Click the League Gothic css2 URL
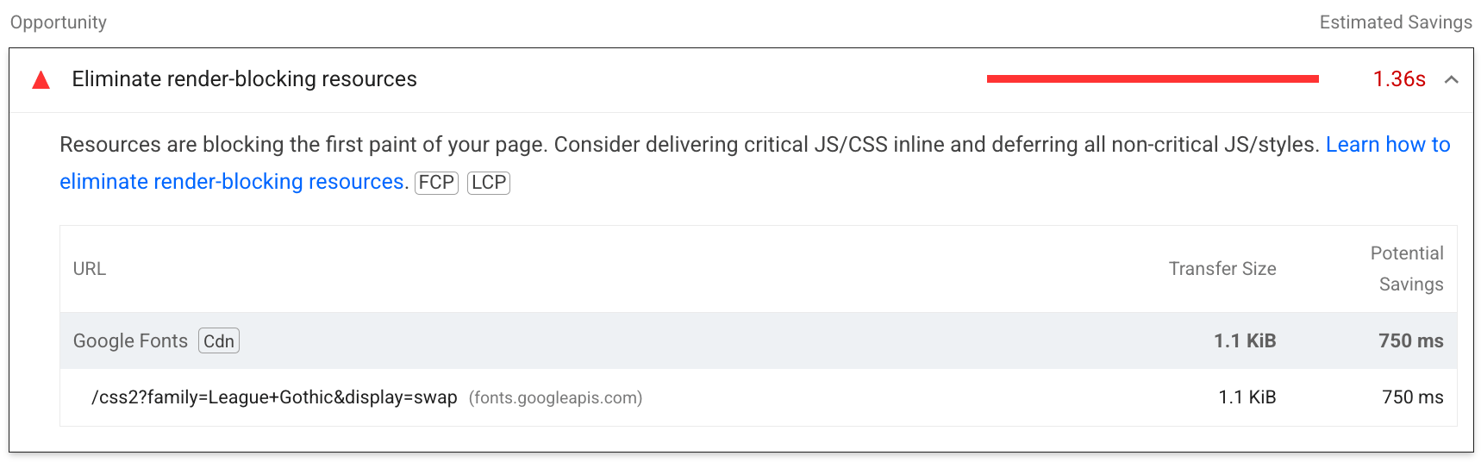Viewport: 1481px width, 462px height. [x=274, y=397]
